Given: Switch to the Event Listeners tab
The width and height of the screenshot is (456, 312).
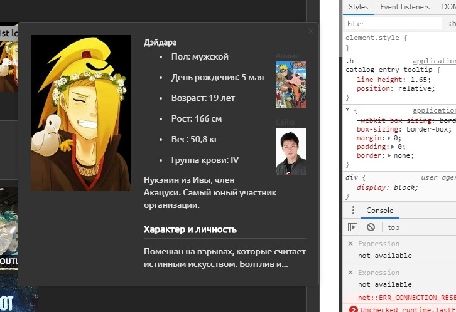Looking at the screenshot, I should [404, 7].
